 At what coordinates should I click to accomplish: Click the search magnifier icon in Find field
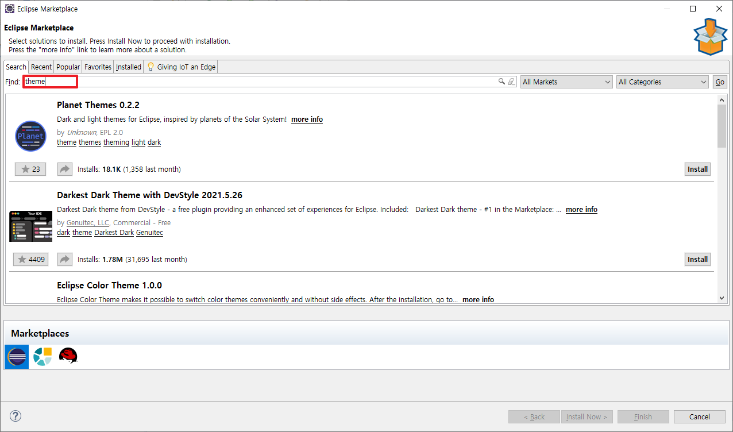click(x=501, y=82)
